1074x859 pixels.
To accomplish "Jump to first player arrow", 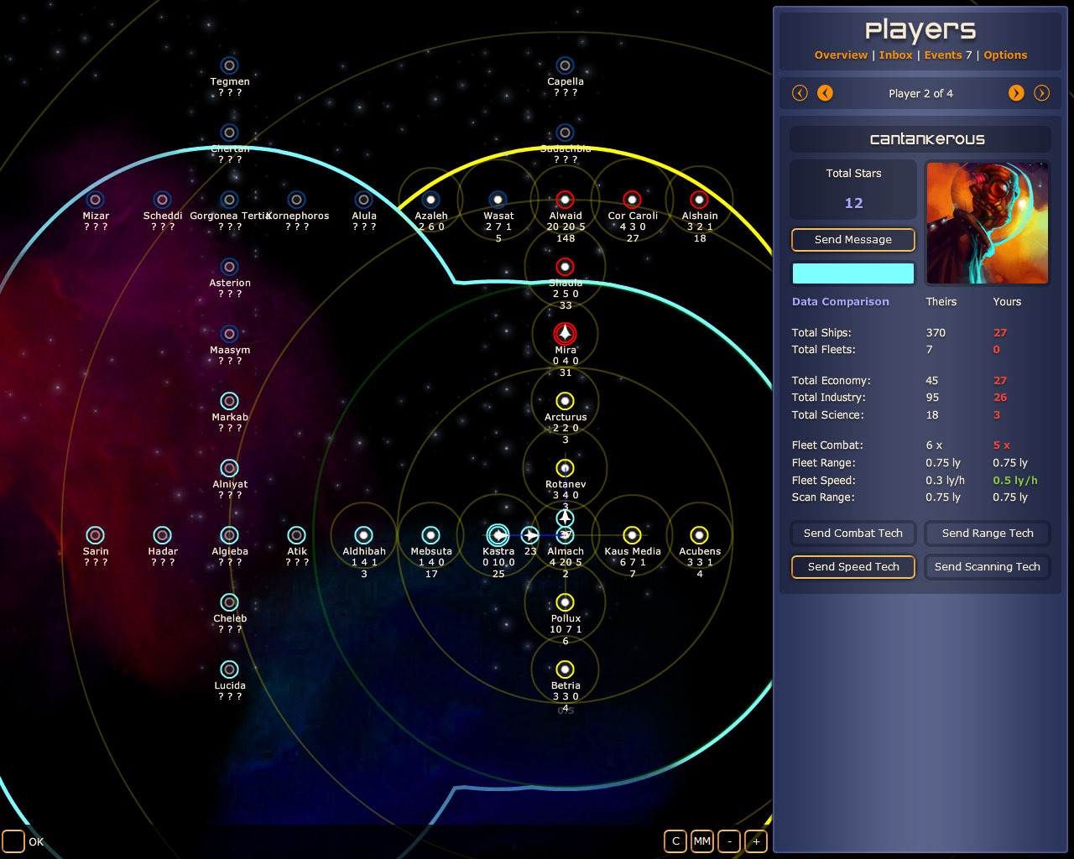I will tap(800, 93).
